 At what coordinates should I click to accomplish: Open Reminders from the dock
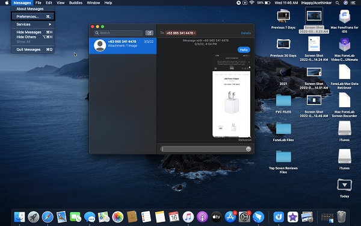pyautogui.click(x=146, y=217)
